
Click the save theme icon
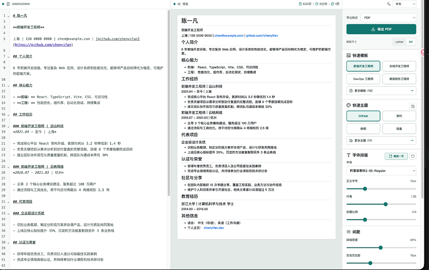click(x=413, y=106)
